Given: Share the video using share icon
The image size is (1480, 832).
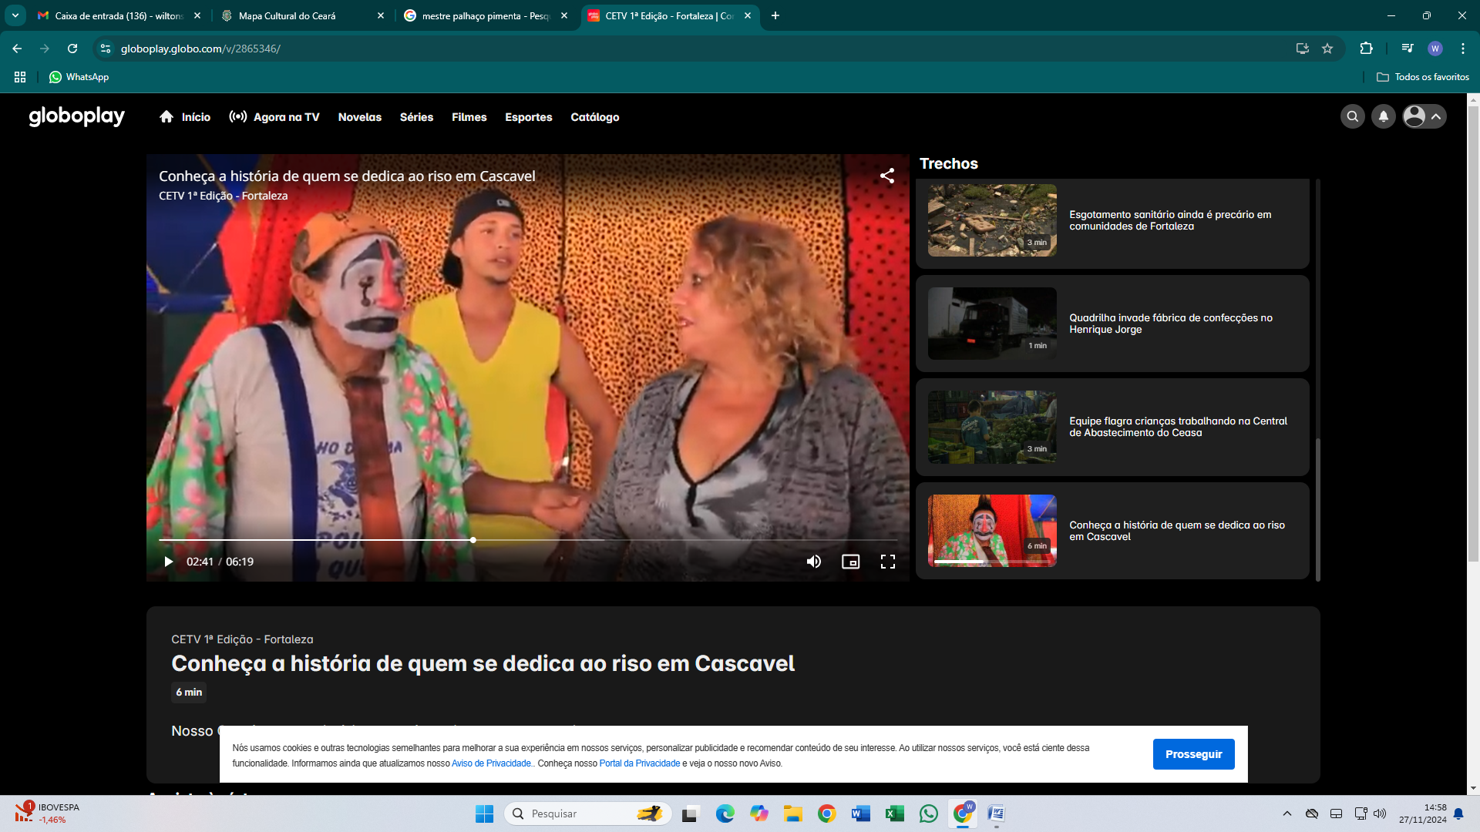Looking at the screenshot, I should coord(887,176).
